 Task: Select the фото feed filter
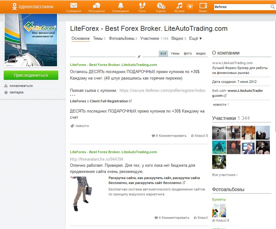(x=187, y=53)
